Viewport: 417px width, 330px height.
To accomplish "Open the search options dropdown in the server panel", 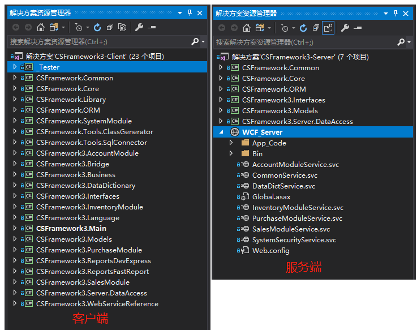I will point(409,42).
